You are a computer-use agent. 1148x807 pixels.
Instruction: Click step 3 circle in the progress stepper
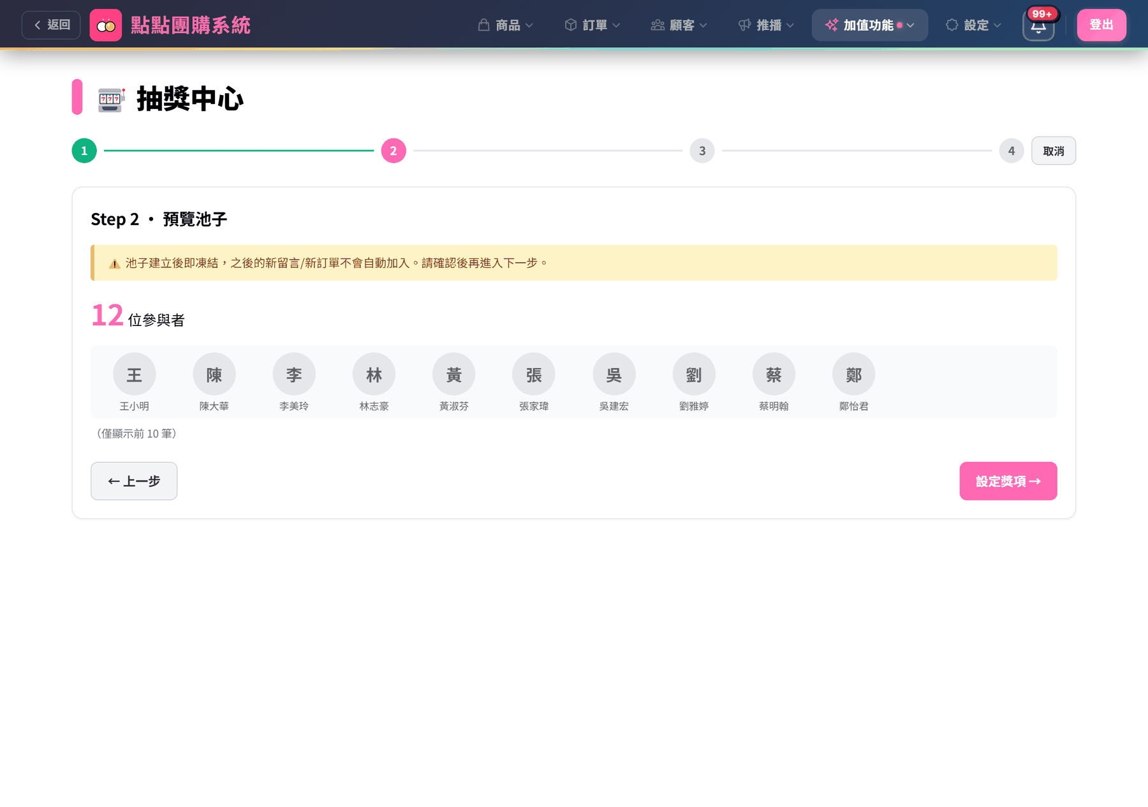click(702, 151)
